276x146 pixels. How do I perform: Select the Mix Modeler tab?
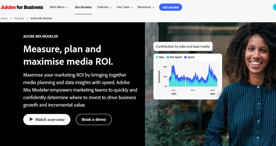(83, 7)
